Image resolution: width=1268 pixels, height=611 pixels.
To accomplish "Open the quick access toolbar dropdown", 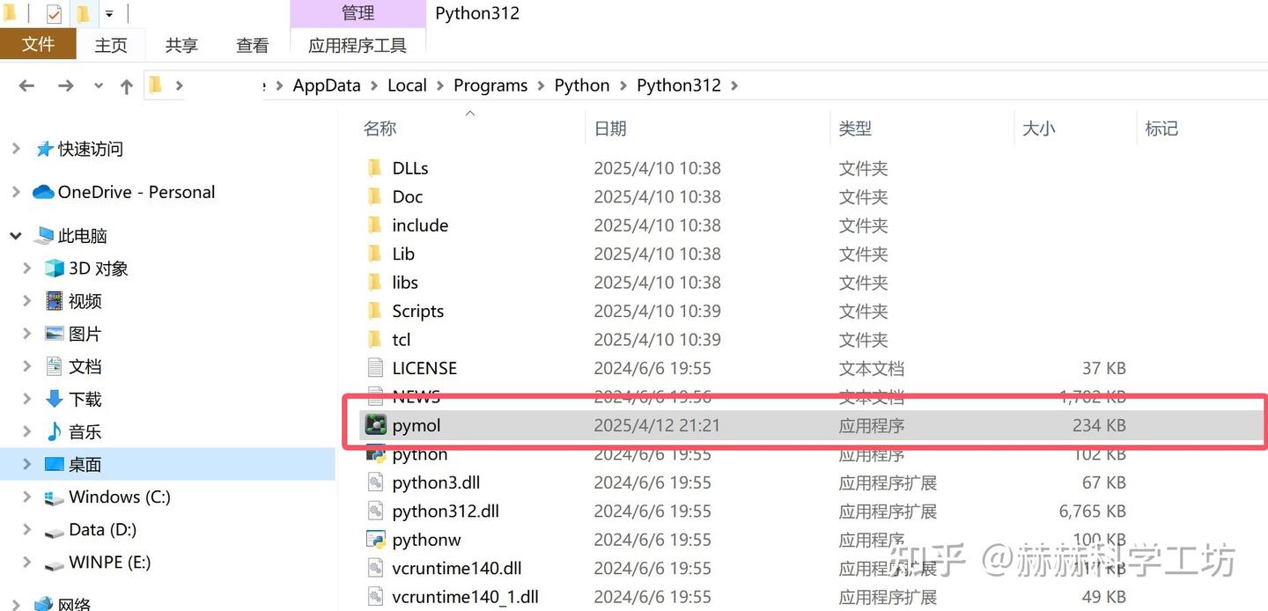I will [109, 13].
